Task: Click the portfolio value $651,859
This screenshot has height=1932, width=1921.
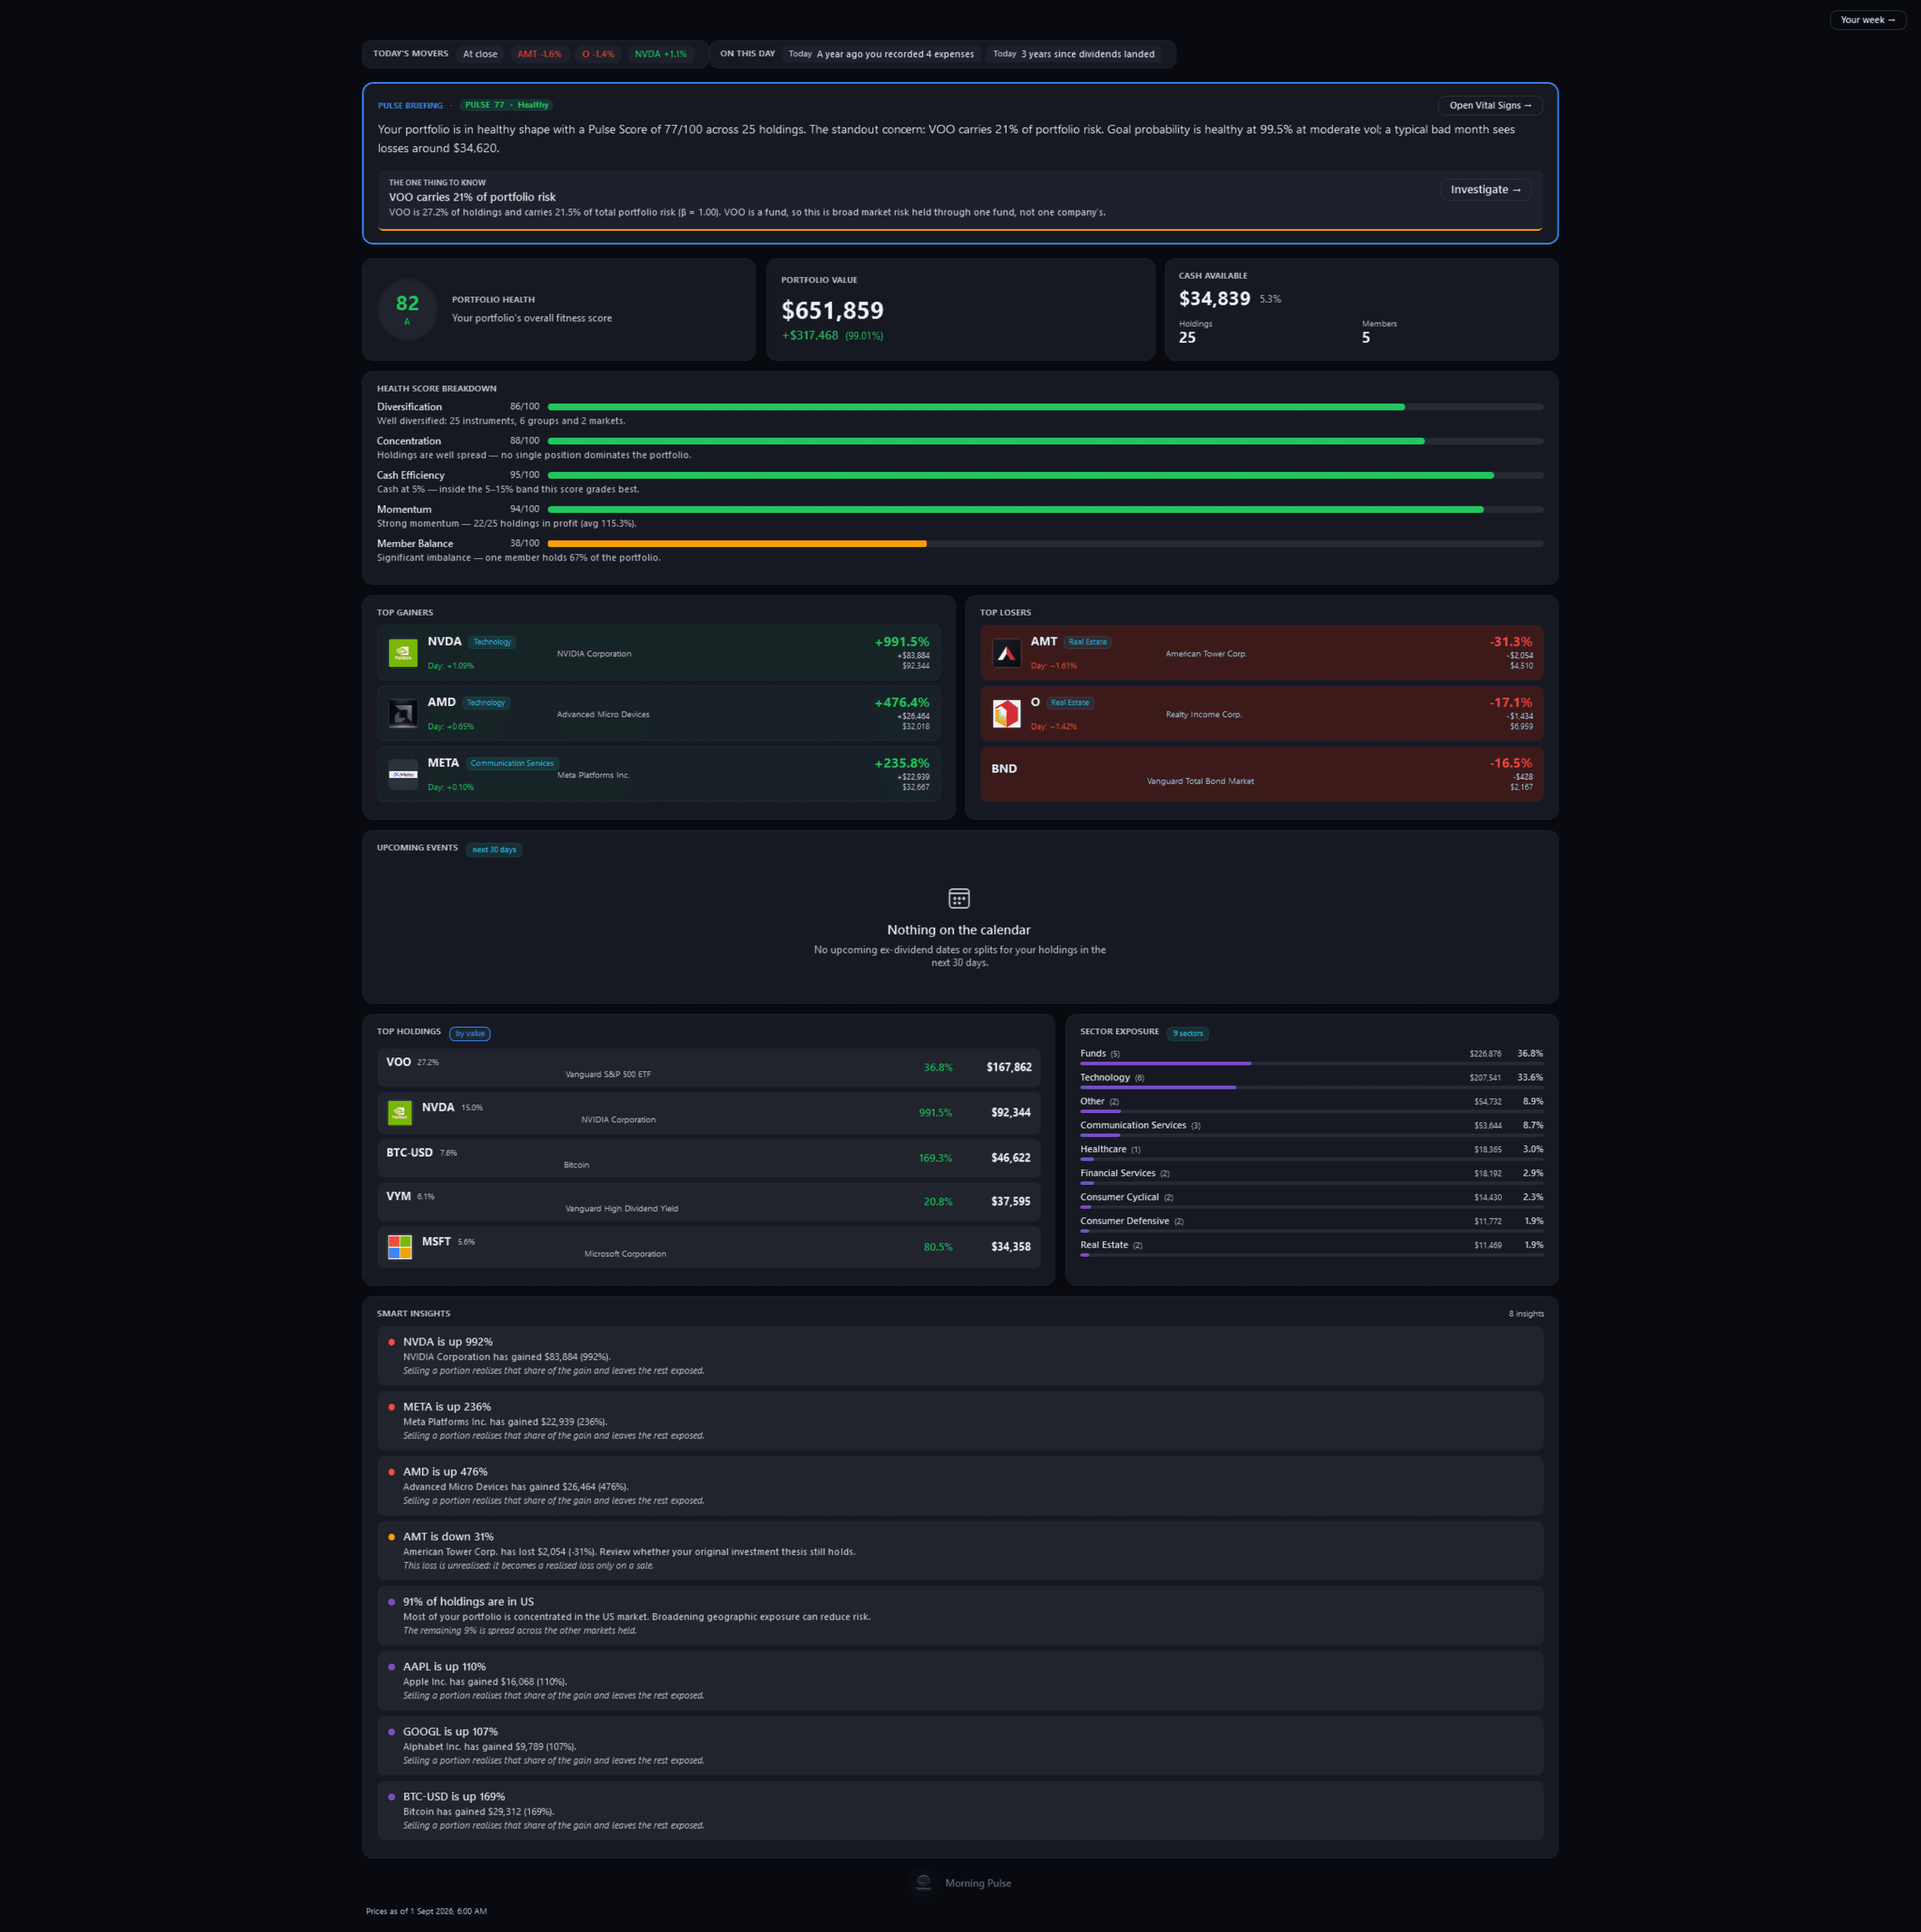Action: 833,311
